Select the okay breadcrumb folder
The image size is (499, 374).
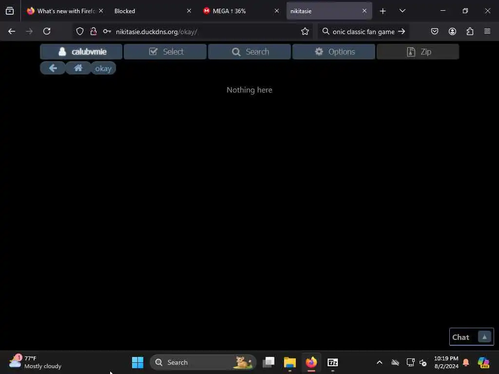click(x=103, y=68)
